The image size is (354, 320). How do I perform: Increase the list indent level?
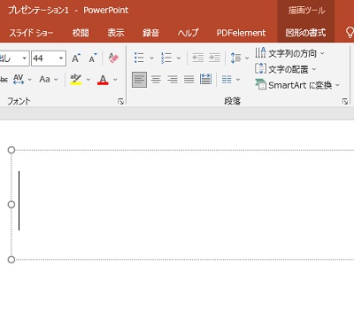click(x=214, y=58)
